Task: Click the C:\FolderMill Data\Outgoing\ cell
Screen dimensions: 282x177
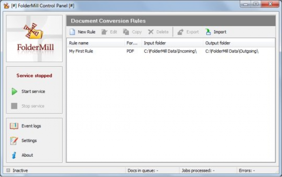Action: point(232,51)
